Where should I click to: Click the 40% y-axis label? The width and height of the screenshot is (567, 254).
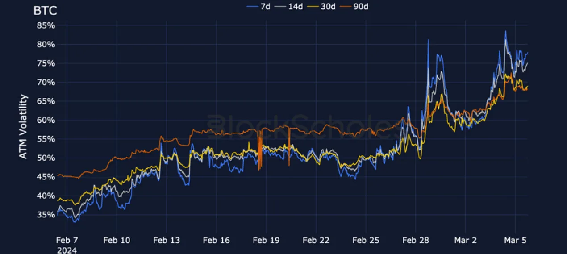coord(46,196)
